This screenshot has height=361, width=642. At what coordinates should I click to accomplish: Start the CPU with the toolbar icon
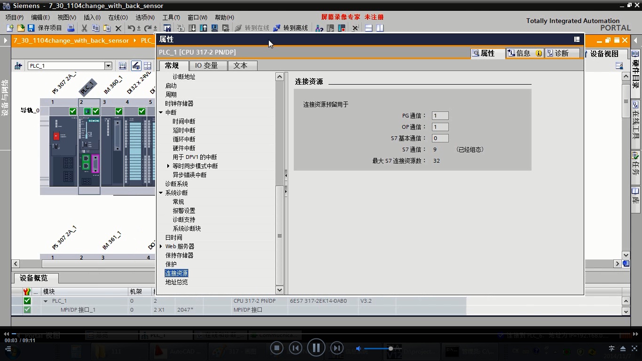(x=330, y=28)
